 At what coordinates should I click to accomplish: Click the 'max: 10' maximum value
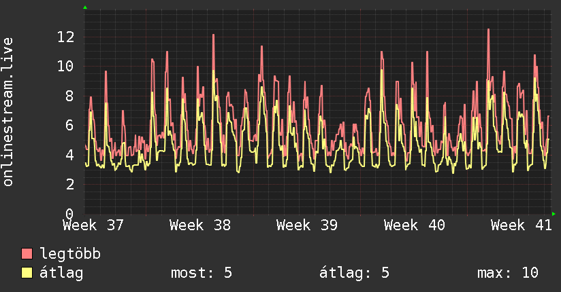pos(508,273)
